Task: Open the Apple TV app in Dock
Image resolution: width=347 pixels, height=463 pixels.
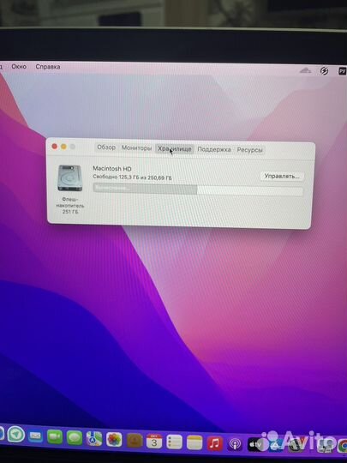Action: [x=255, y=444]
